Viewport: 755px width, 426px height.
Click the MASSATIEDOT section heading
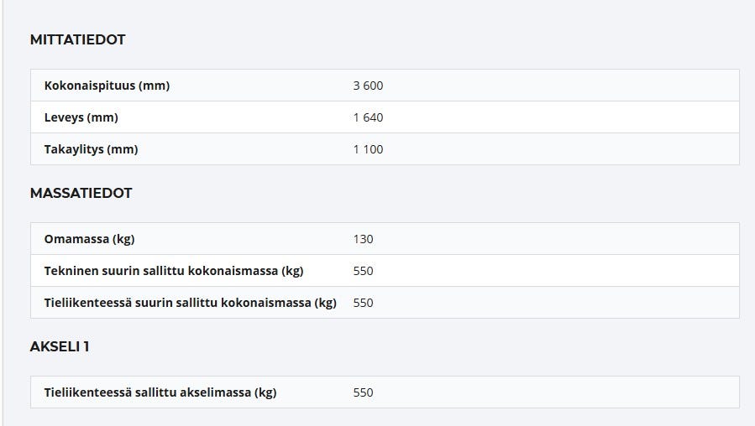[x=81, y=193]
